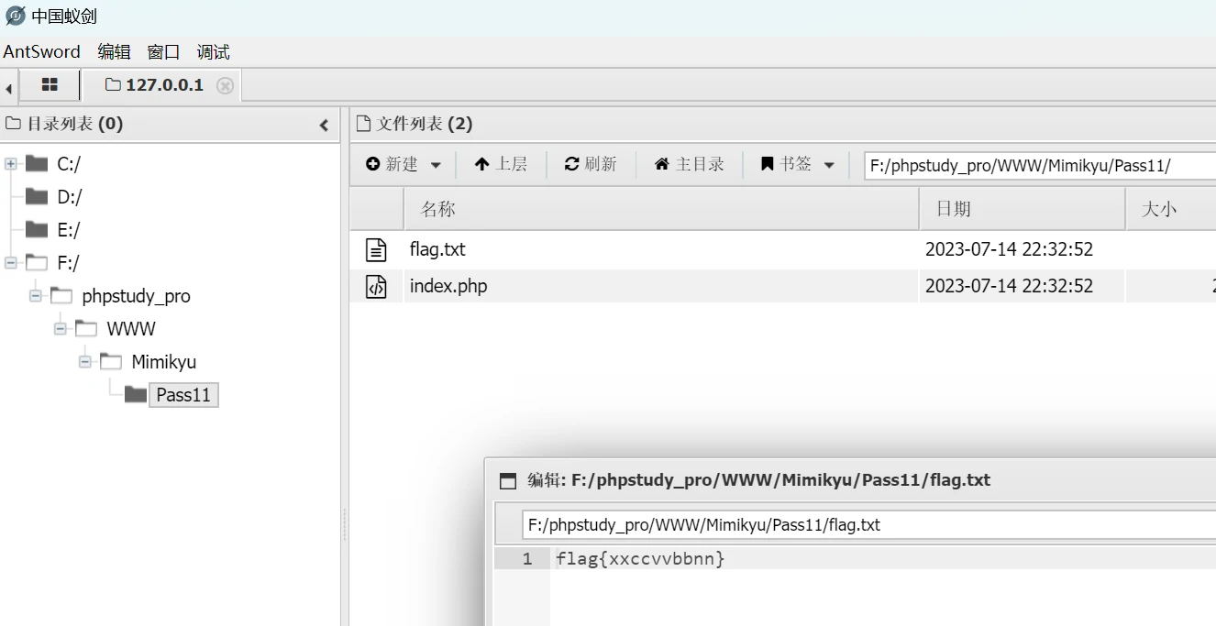Open the 编辑 menu
Image resolution: width=1216 pixels, height=626 pixels.
click(x=114, y=52)
